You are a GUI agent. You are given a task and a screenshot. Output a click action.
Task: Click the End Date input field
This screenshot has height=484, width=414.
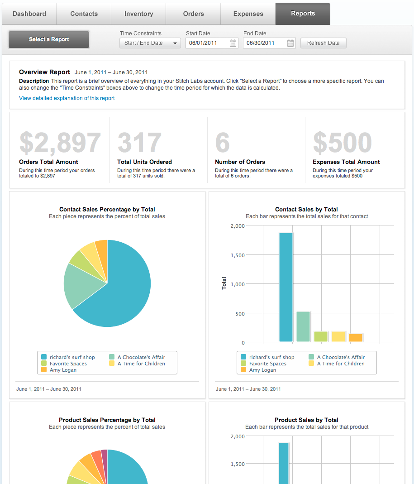(269, 43)
